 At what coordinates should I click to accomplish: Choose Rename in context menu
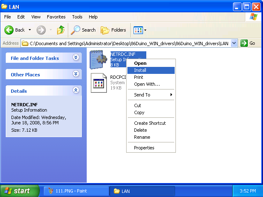pos(151,137)
